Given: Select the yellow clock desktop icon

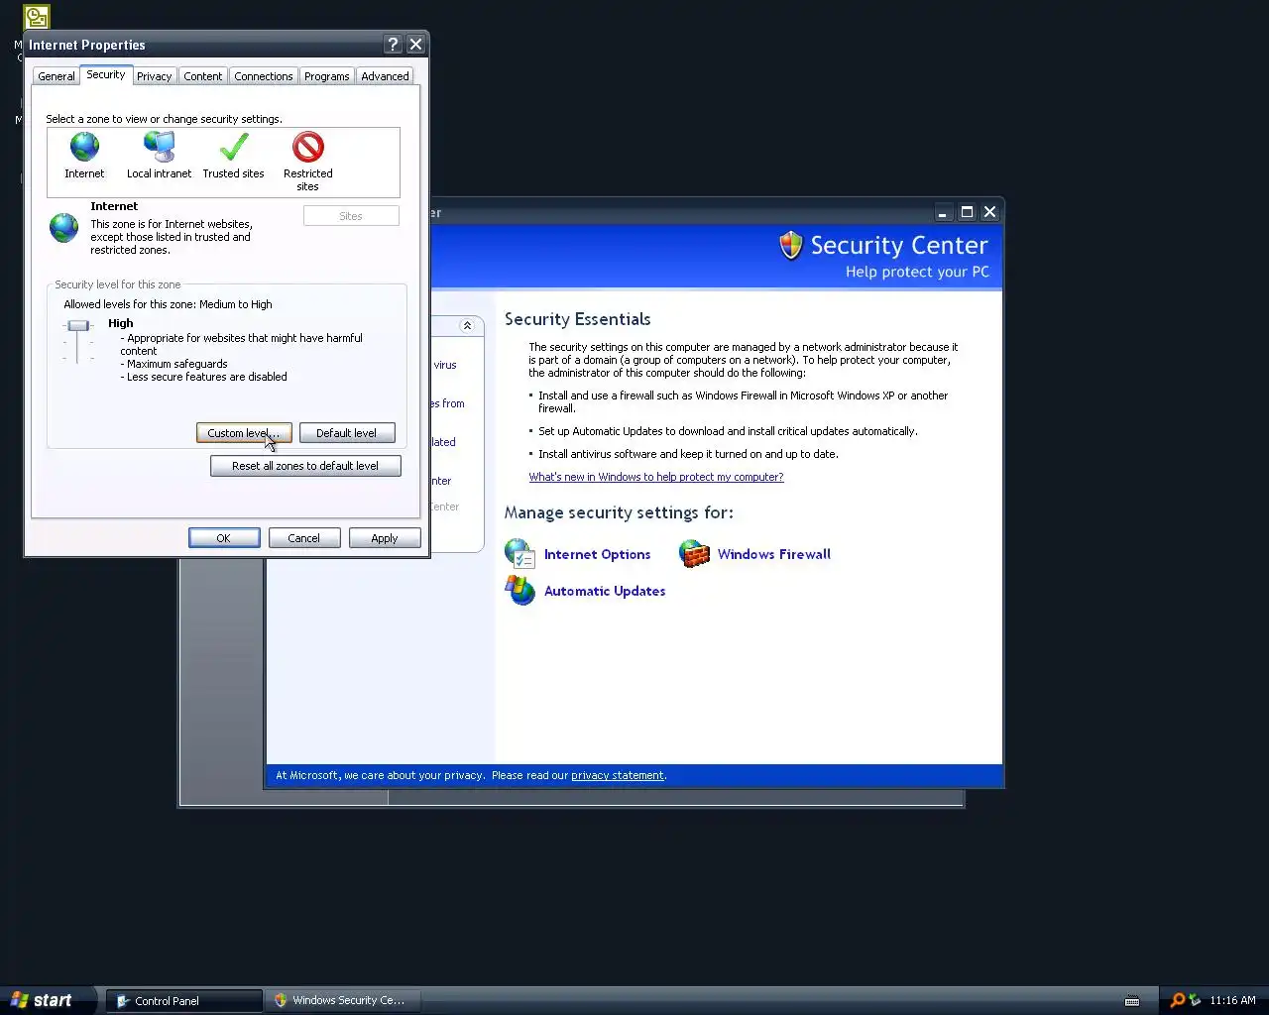Looking at the screenshot, I should [37, 17].
